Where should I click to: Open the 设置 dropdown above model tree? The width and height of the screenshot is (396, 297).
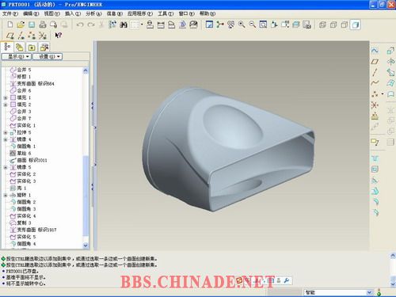tap(48, 56)
